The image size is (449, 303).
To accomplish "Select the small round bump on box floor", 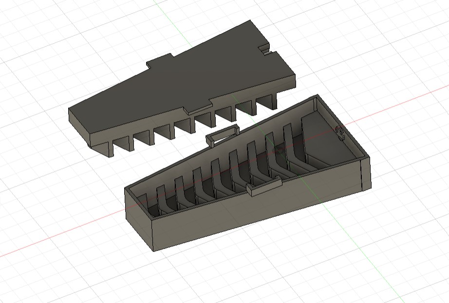I will click(279, 151).
